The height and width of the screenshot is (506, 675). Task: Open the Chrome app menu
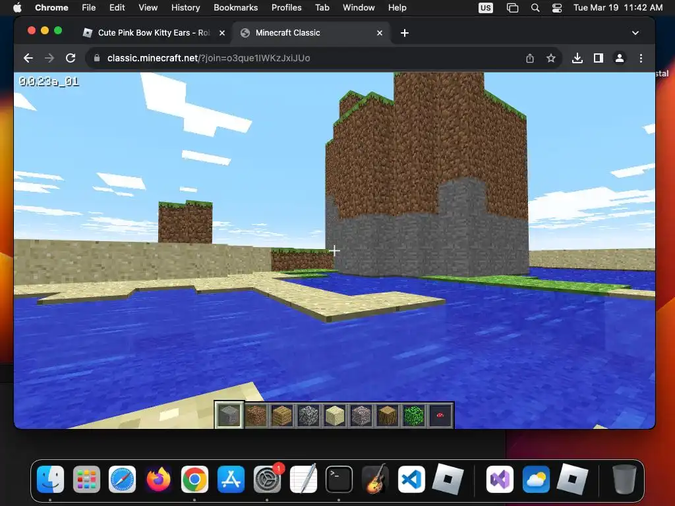(51, 8)
